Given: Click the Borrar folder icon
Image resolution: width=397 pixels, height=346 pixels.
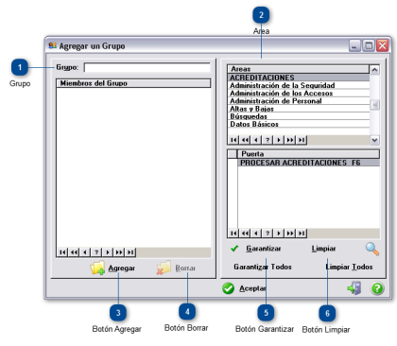Looking at the screenshot, I should click(x=164, y=268).
